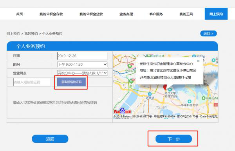Close the map info popup
This screenshot has width=235, height=151.
point(198,61)
